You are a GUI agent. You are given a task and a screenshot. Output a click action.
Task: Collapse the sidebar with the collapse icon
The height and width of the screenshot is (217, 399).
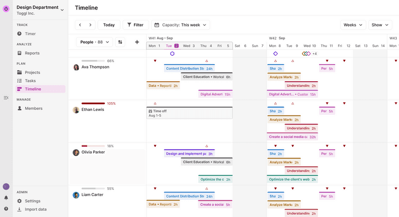(x=6, y=98)
